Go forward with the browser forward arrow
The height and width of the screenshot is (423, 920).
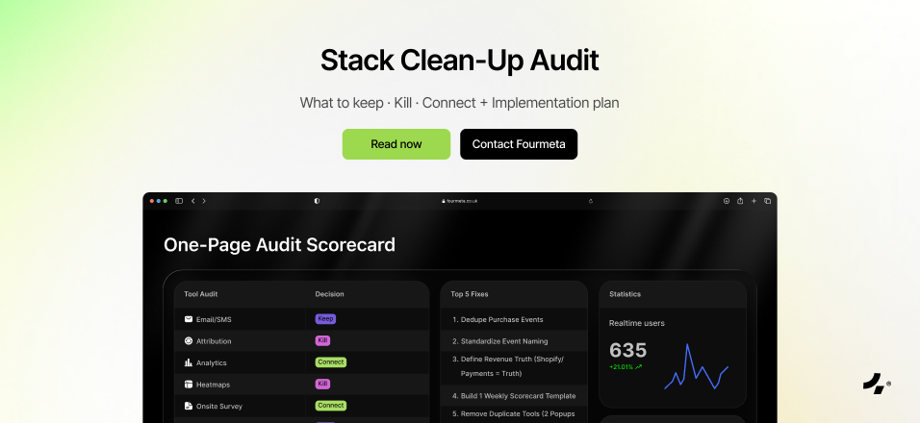[x=204, y=201]
